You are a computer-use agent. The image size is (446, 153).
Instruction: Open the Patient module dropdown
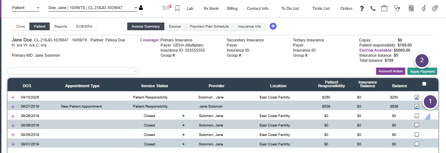point(25,8)
